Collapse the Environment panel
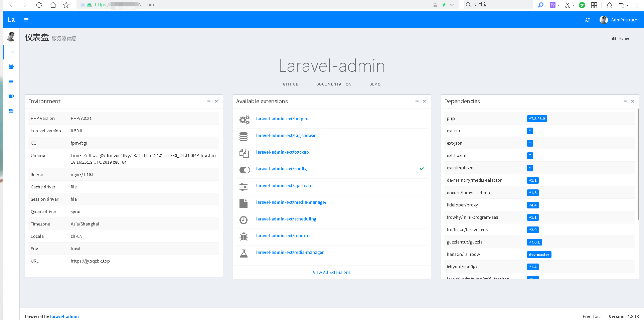 tap(209, 101)
